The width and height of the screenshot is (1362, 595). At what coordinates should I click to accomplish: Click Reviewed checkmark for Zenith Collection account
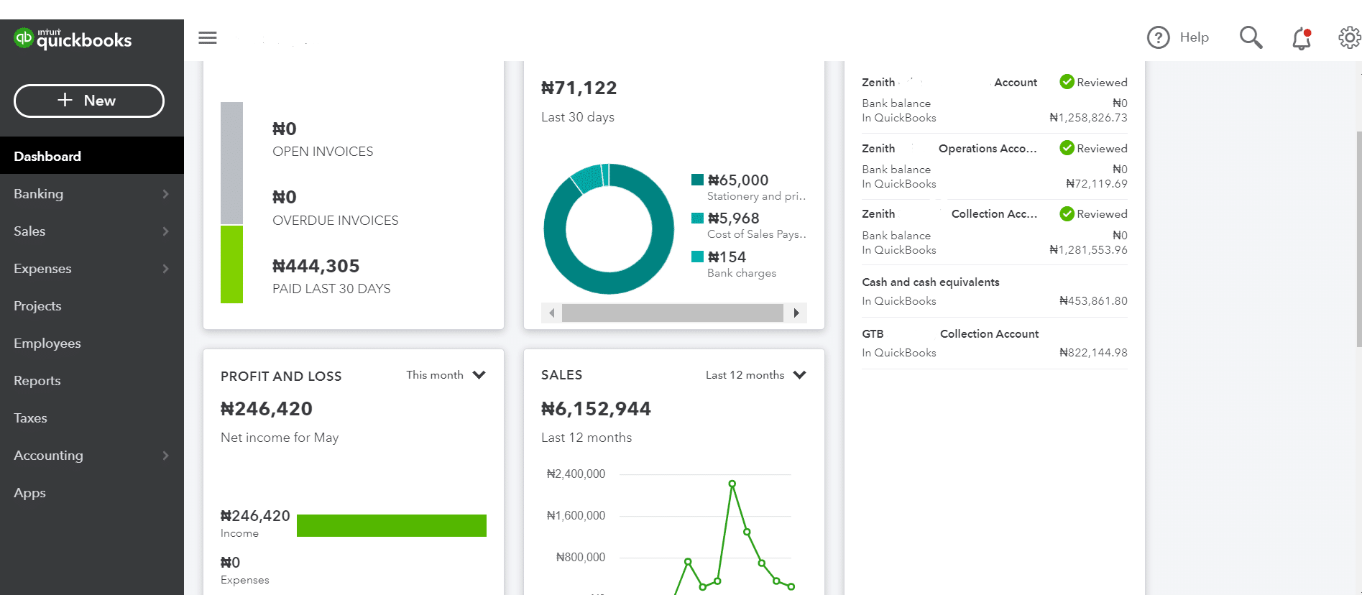(x=1067, y=214)
